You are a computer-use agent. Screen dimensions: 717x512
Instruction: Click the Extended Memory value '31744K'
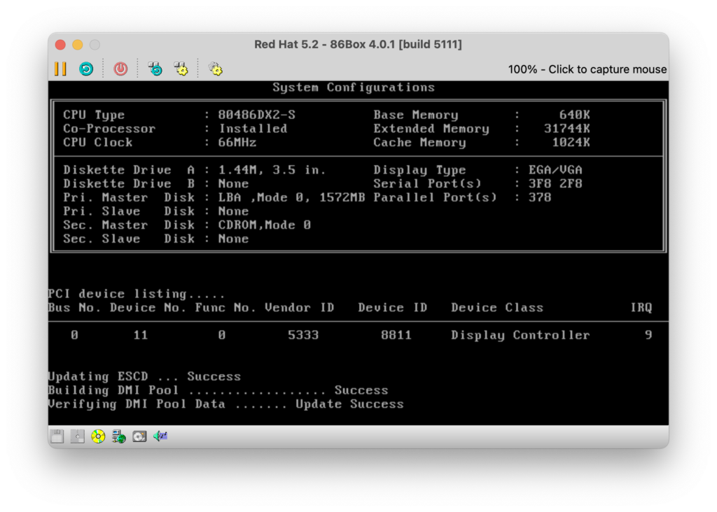[x=567, y=128]
